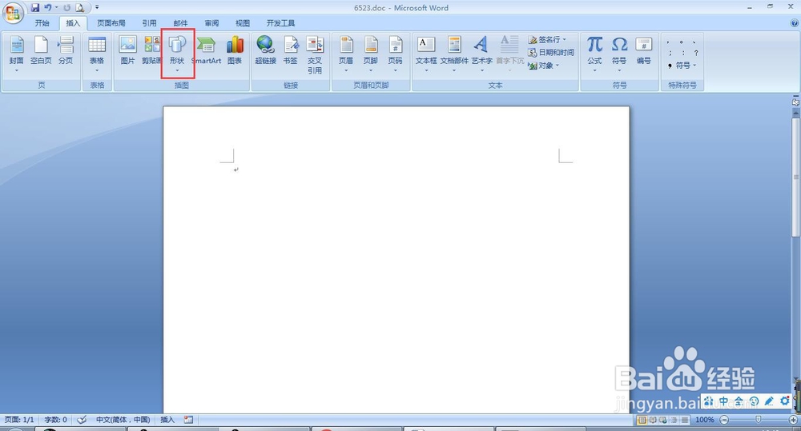Image resolution: width=801 pixels, height=431 pixels.
Task: Insert a SmartArt graphic
Action: (207, 51)
